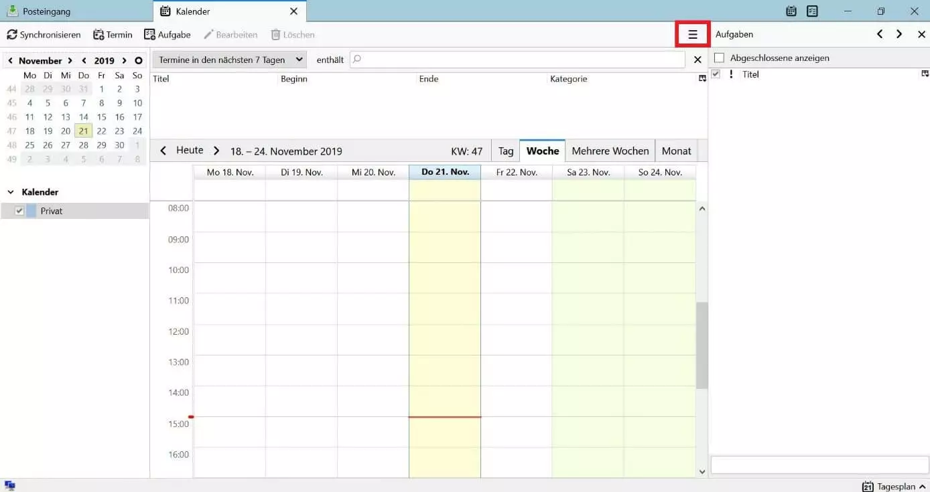Close the Kalender tab
This screenshot has height=492, width=930.
pos(293,11)
